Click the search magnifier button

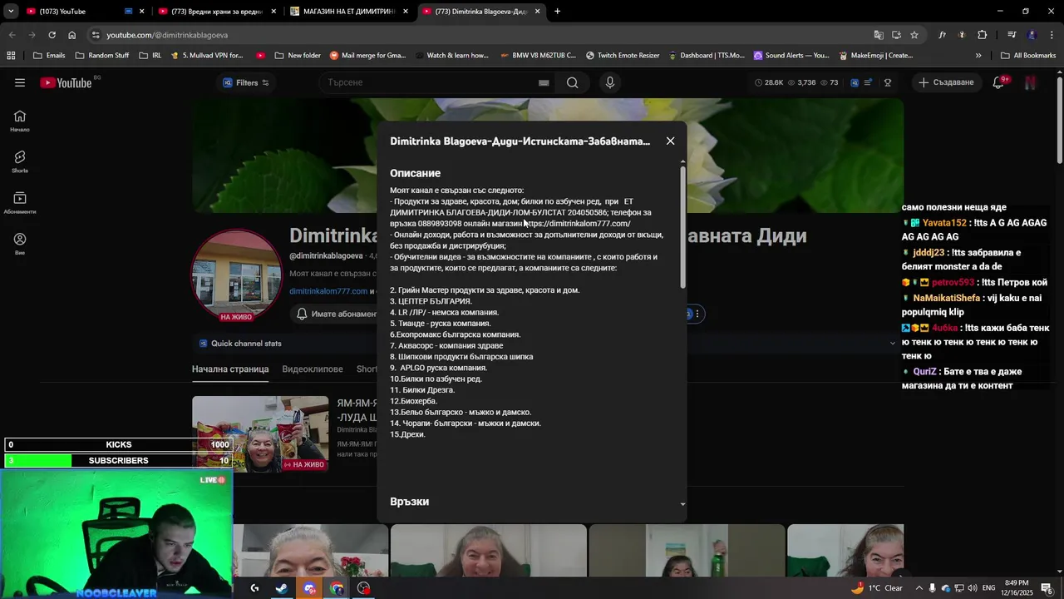coord(572,82)
